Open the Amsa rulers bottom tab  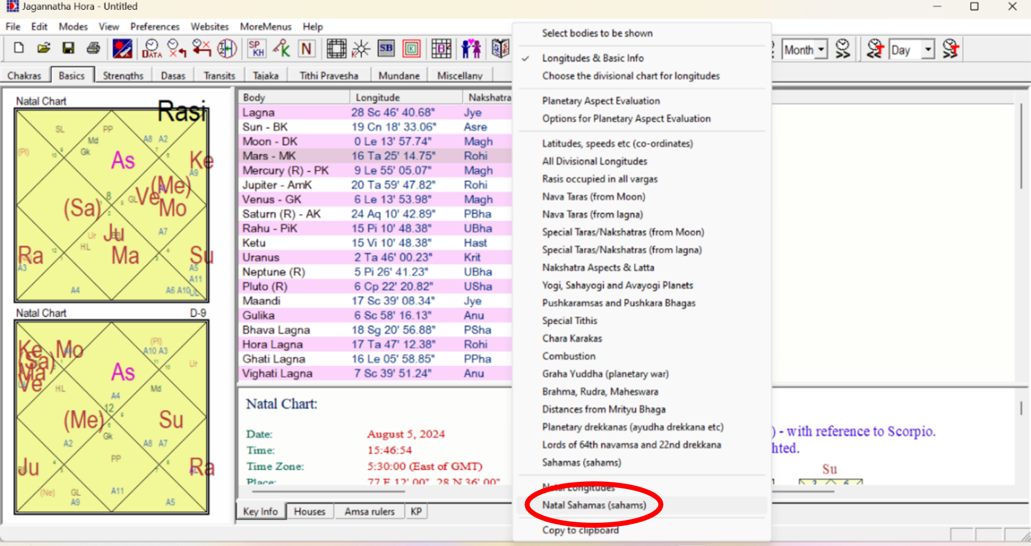tap(369, 512)
